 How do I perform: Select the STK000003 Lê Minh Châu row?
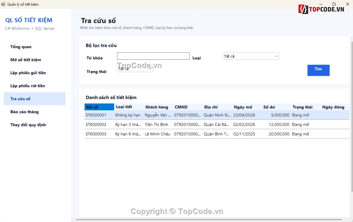point(217,134)
